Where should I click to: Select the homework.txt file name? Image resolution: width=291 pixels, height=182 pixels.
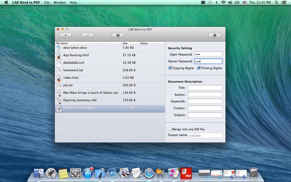coord(73,70)
